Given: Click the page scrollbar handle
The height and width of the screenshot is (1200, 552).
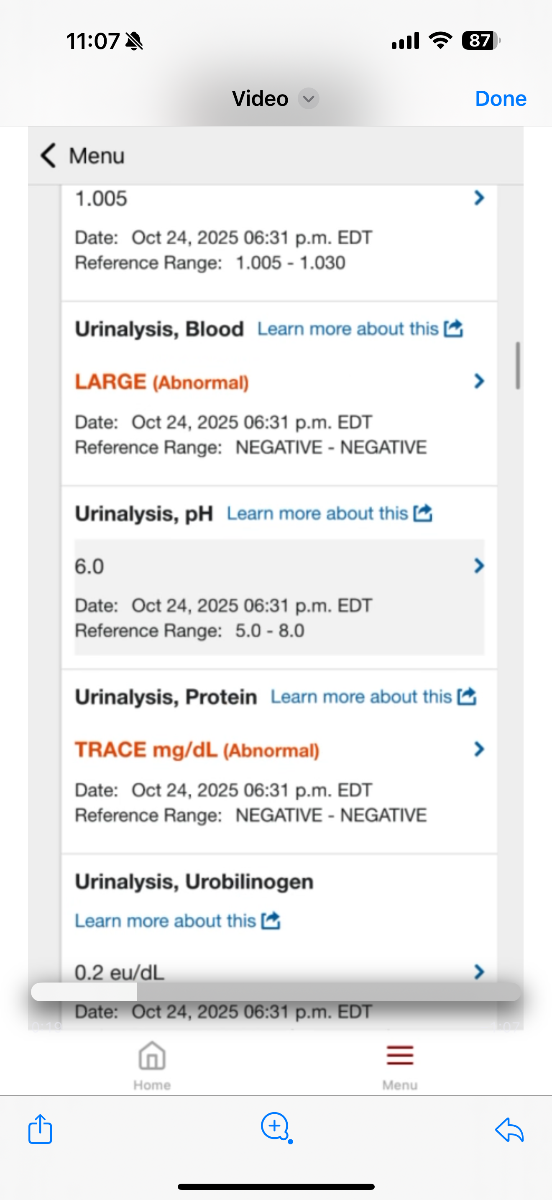Looking at the screenshot, I should [518, 366].
